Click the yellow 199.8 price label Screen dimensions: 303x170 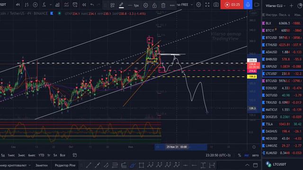(x=252, y=76)
